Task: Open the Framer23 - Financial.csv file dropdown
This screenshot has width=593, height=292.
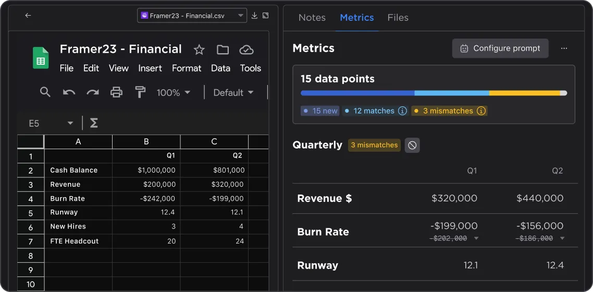Action: point(192,16)
